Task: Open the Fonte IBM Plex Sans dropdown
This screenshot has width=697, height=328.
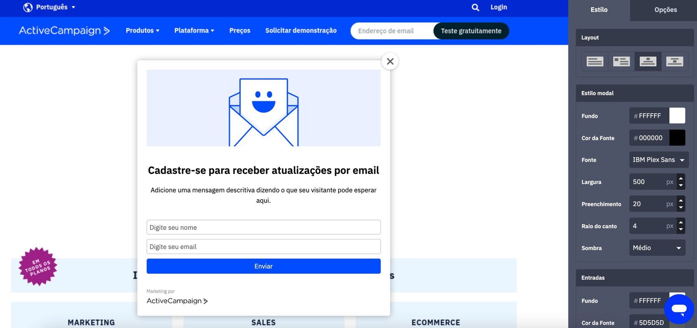Action: (x=659, y=160)
